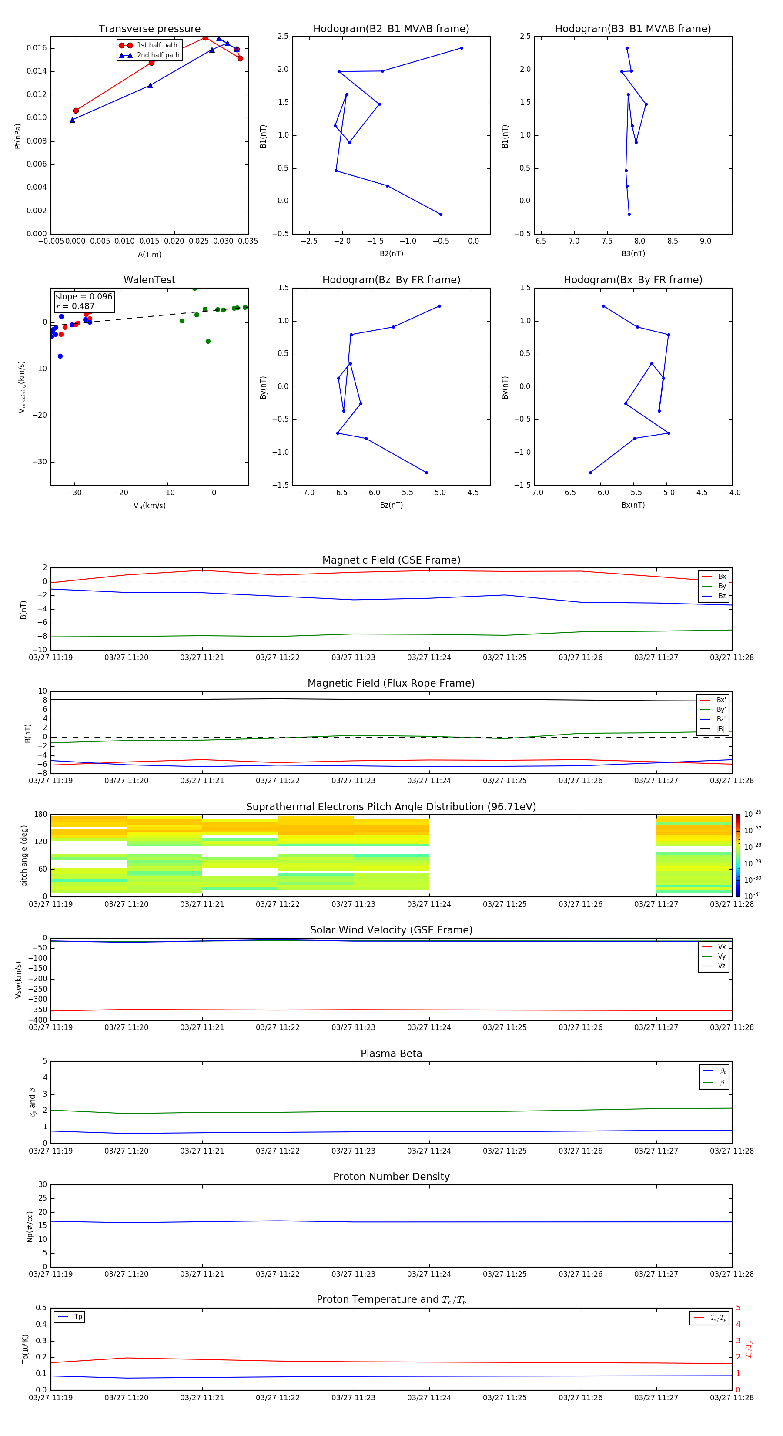Click the β entry in Plasma Beta legend
Image resolution: width=783 pixels, height=1436 pixels.
pyautogui.click(x=715, y=1082)
